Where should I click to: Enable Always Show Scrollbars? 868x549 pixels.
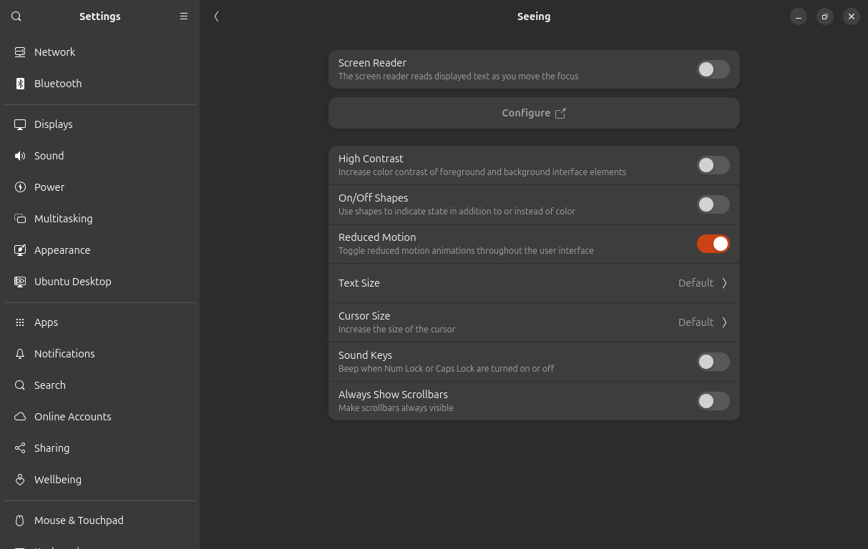713,401
